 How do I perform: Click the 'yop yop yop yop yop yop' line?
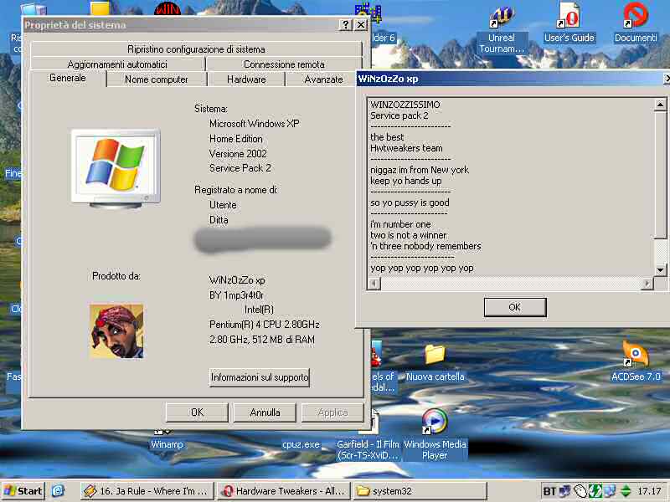tap(422, 268)
